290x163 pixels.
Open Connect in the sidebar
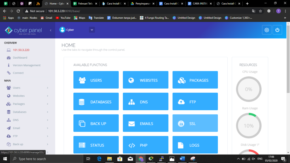click(18, 73)
